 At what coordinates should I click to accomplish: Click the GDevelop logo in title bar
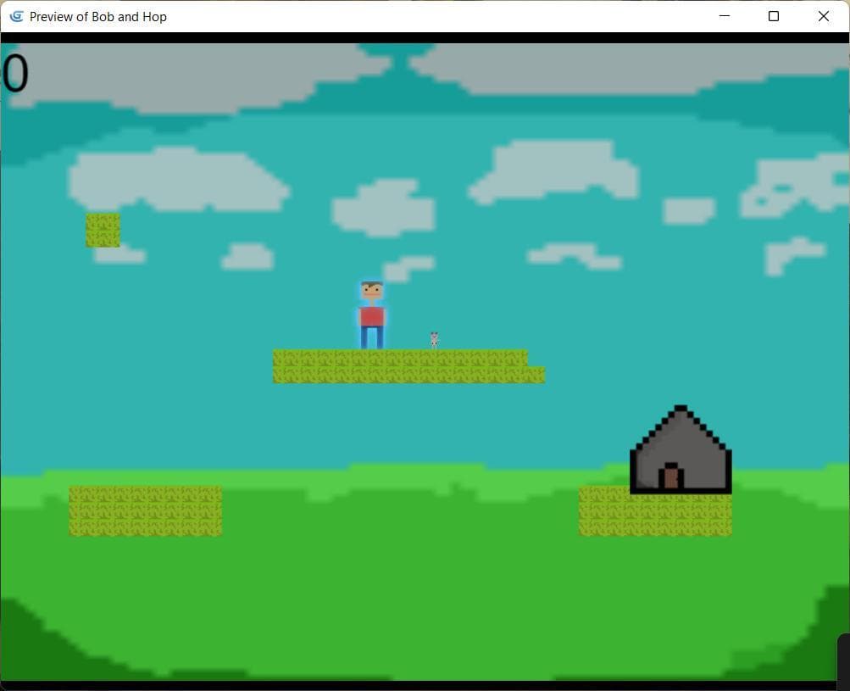click(17, 16)
